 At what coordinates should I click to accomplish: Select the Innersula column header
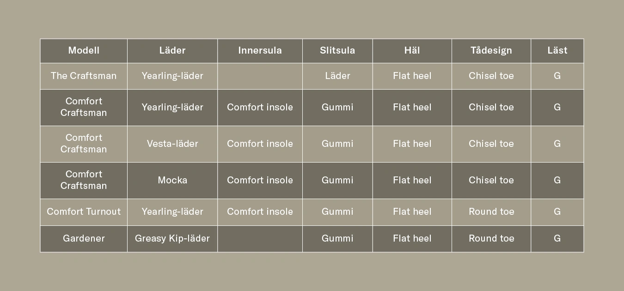260,51
